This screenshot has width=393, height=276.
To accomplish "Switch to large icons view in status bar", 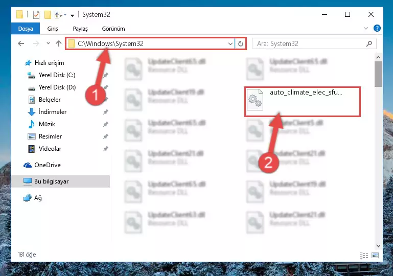I will 375,255.
